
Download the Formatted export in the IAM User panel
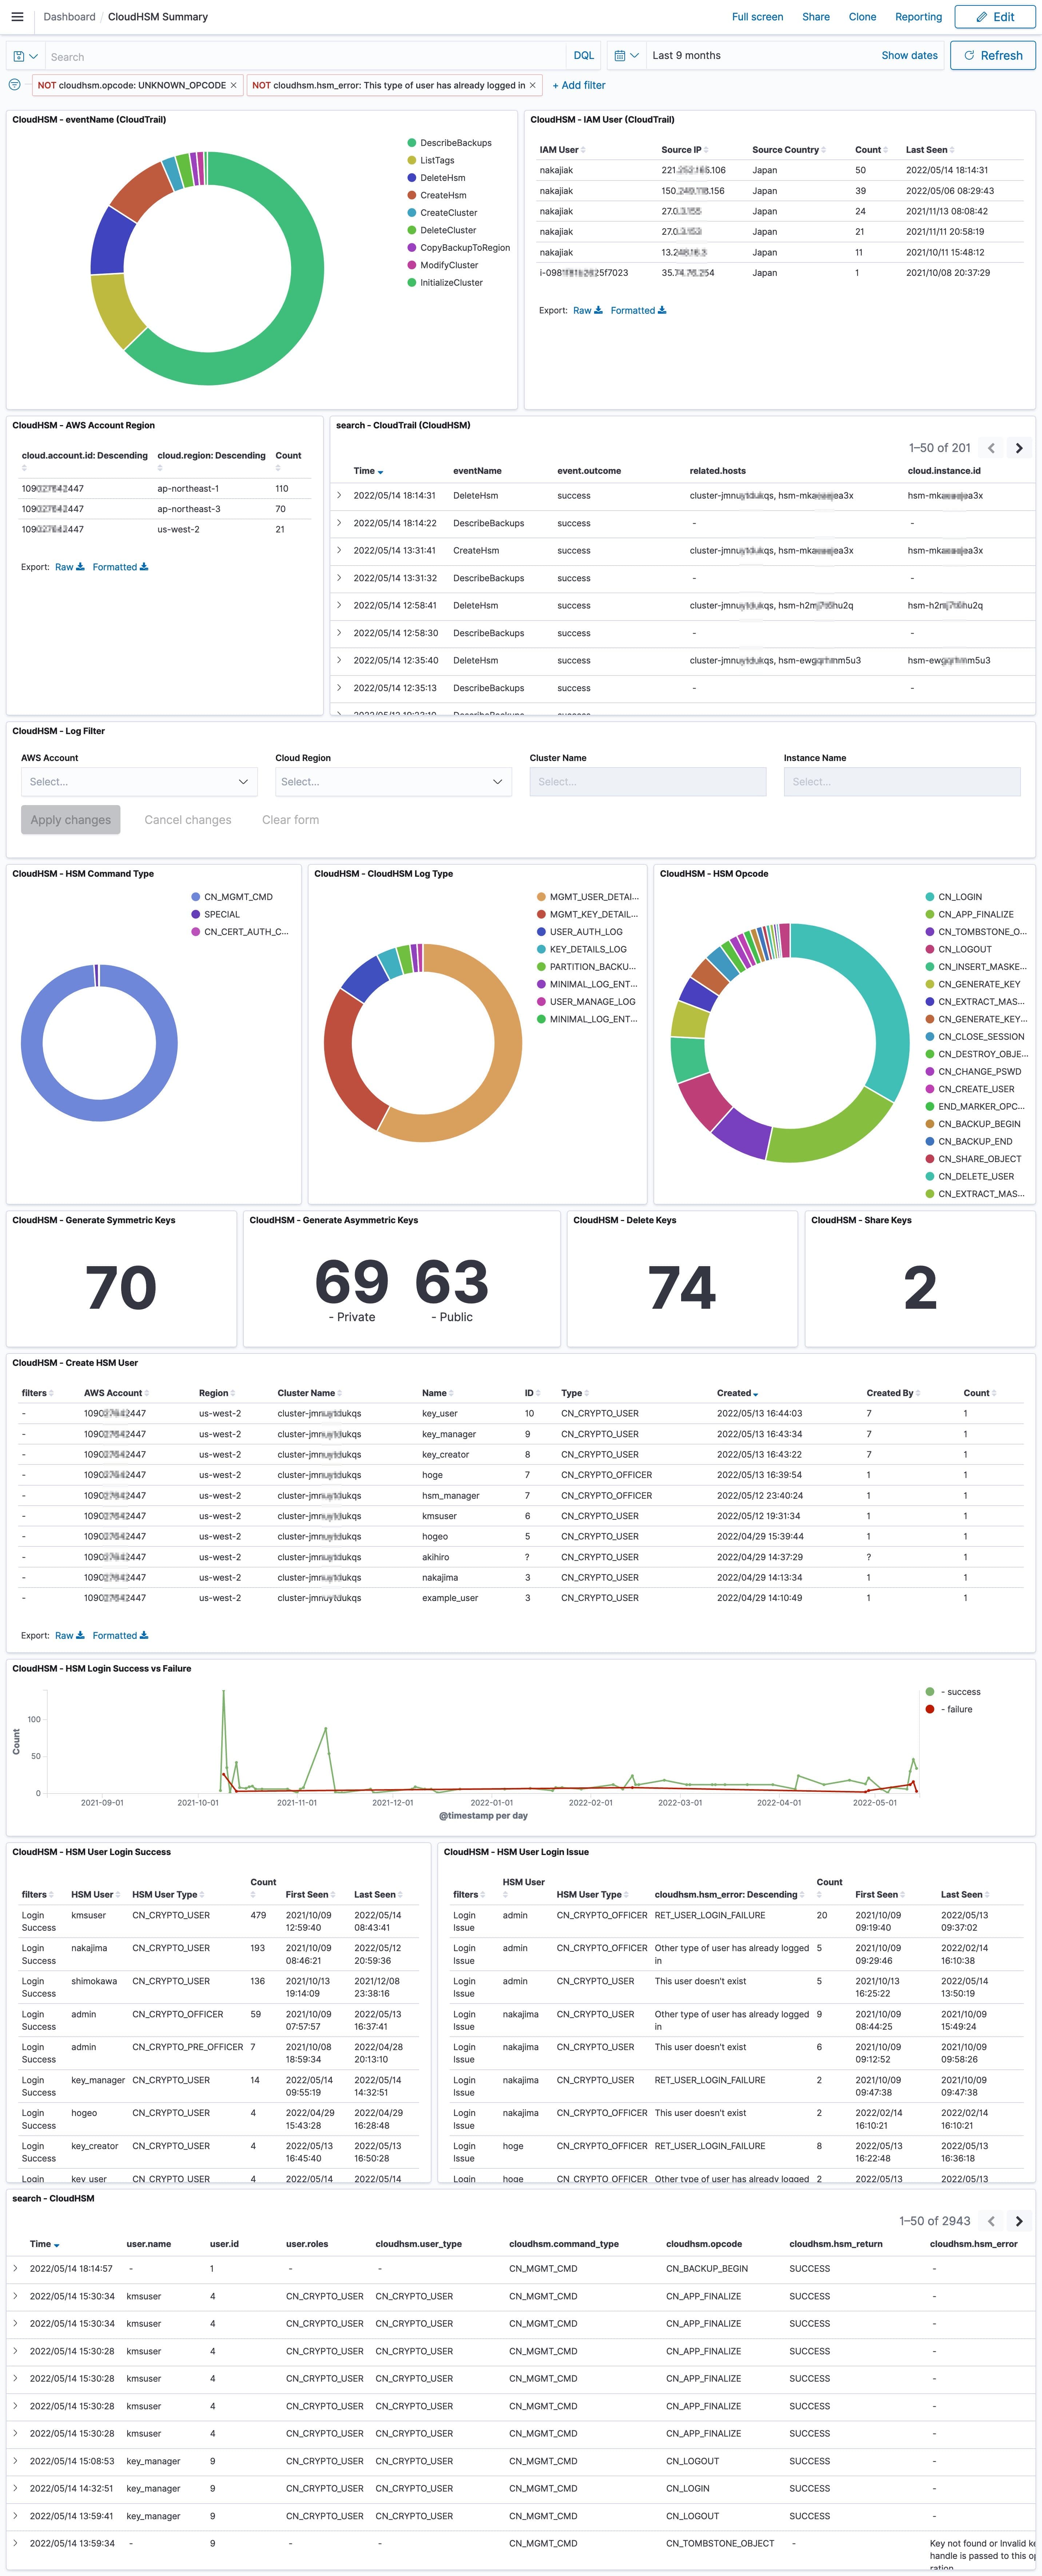pyautogui.click(x=638, y=311)
